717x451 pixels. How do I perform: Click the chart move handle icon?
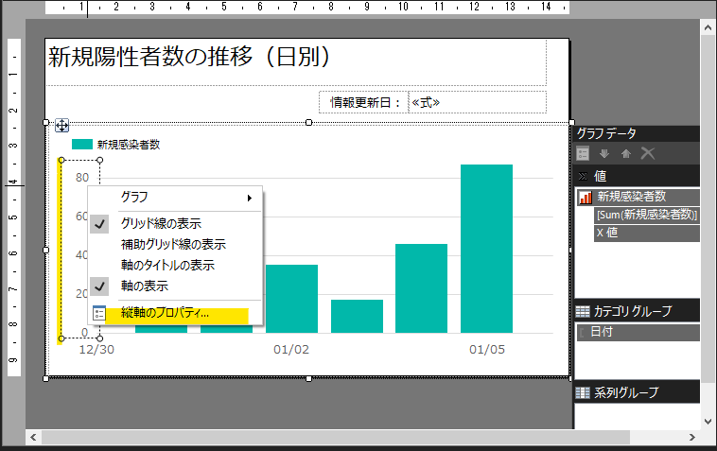coord(61,125)
